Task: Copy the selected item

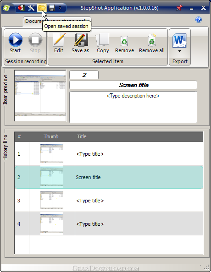Action: 103,43
